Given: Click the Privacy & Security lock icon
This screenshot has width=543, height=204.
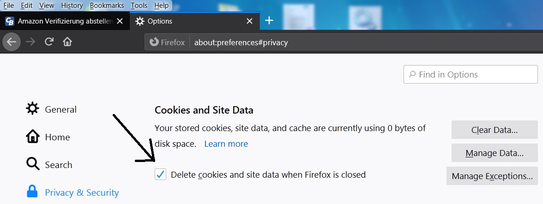Looking at the screenshot, I should pyautogui.click(x=32, y=192).
